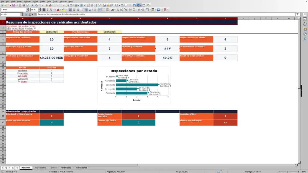Viewport: 308px width, 173px height.
Task: Open the Function Wizard icon
Action: tap(26, 14)
